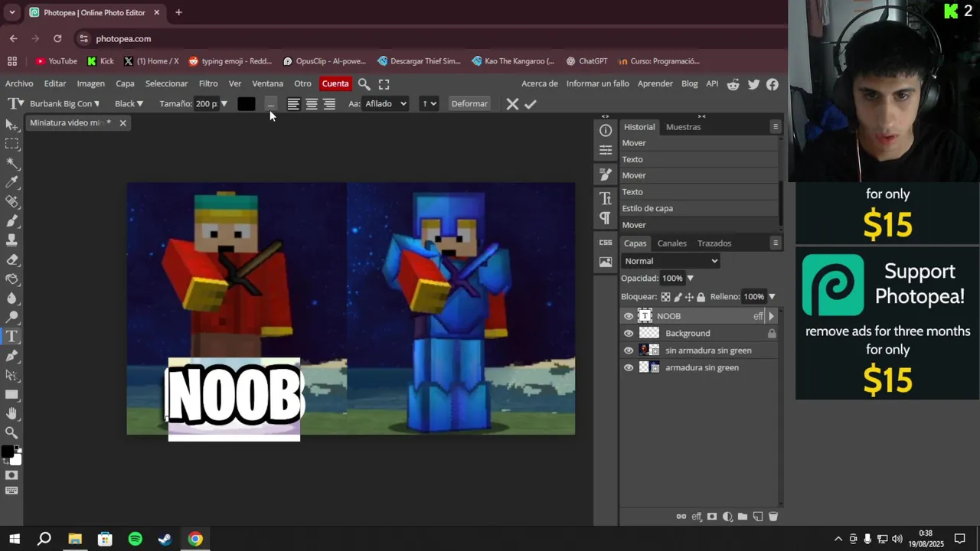Select the Paint Bucket tool
Screen dimensions: 980x551
click(x=11, y=279)
